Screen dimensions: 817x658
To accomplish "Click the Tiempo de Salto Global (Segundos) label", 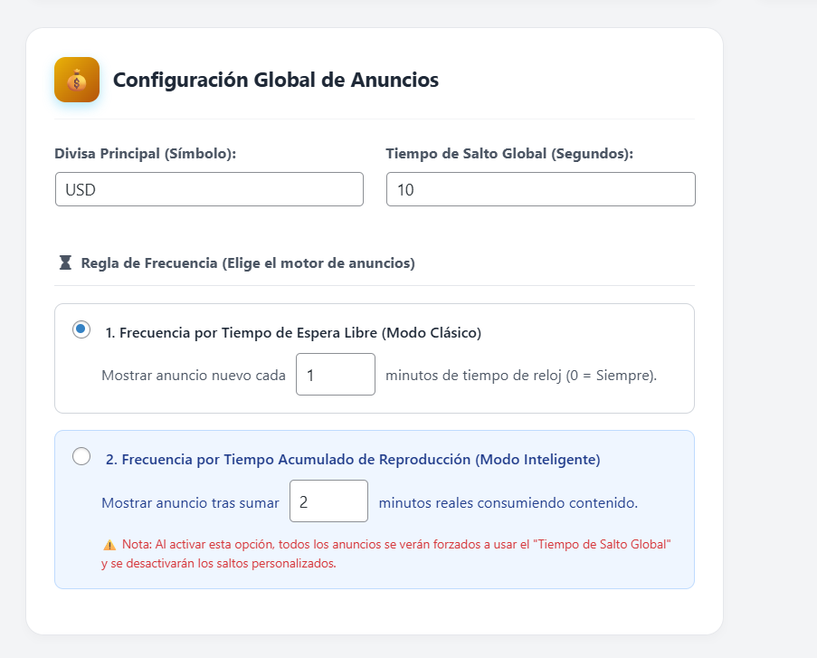I will [x=509, y=154].
